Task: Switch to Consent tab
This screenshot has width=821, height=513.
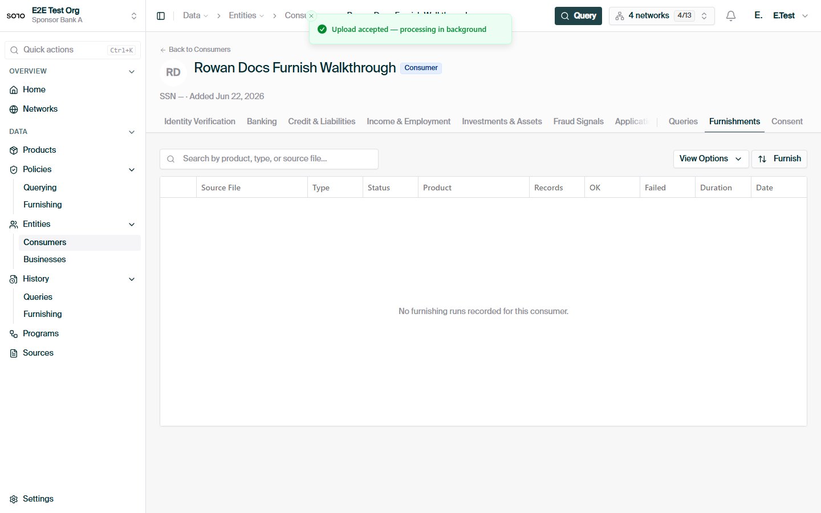Action: 787,121
